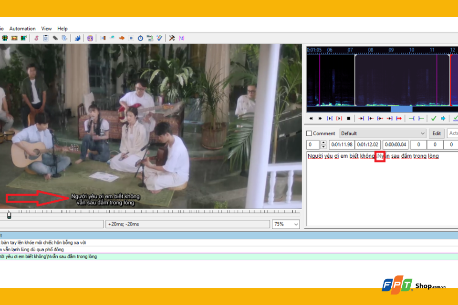Image resolution: width=458 pixels, height=305 pixels.
Task: Run the Spell Checker checkmark icon
Action: (159, 38)
